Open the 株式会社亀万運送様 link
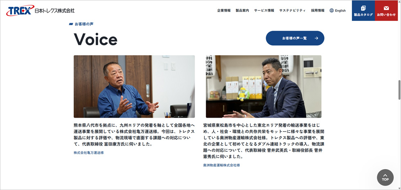The image size is (401, 190). coord(88,153)
